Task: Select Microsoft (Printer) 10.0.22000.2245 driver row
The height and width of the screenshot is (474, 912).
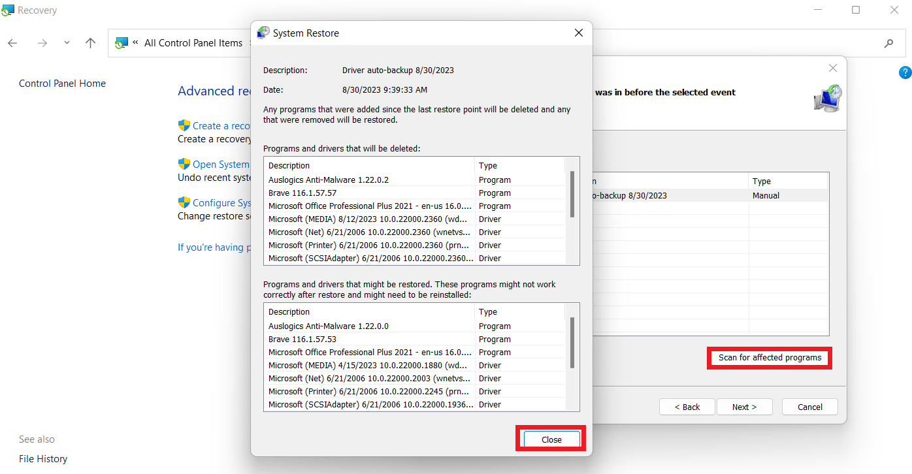Action: (415, 391)
